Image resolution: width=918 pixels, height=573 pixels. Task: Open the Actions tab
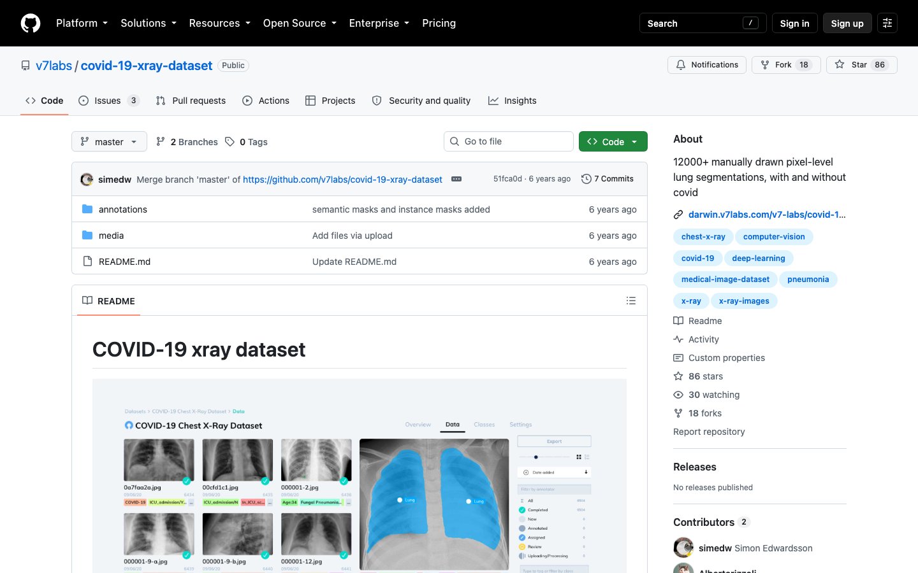(266, 101)
